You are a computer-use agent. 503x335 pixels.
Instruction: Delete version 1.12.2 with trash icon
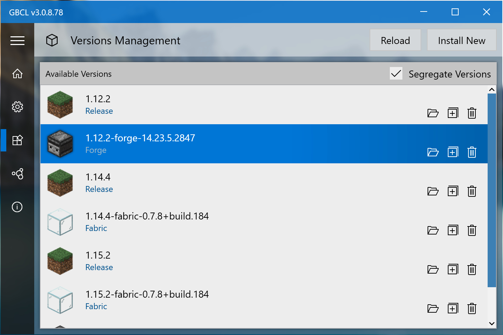pyautogui.click(x=472, y=113)
